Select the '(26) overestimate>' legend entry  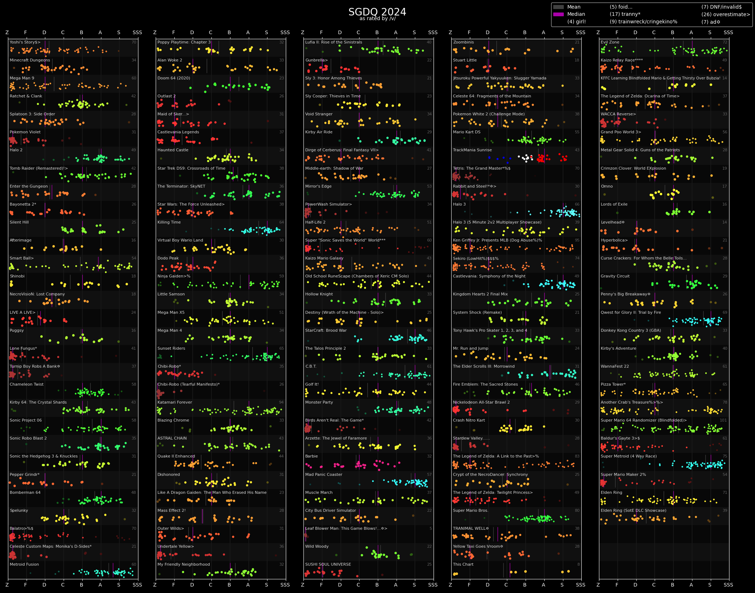pos(726,14)
